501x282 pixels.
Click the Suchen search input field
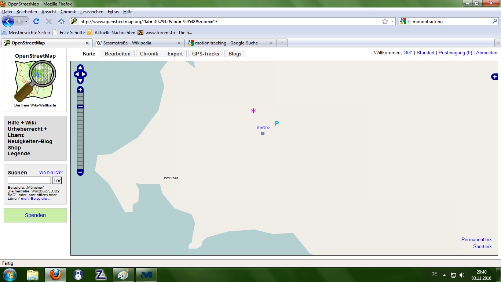[x=29, y=180]
